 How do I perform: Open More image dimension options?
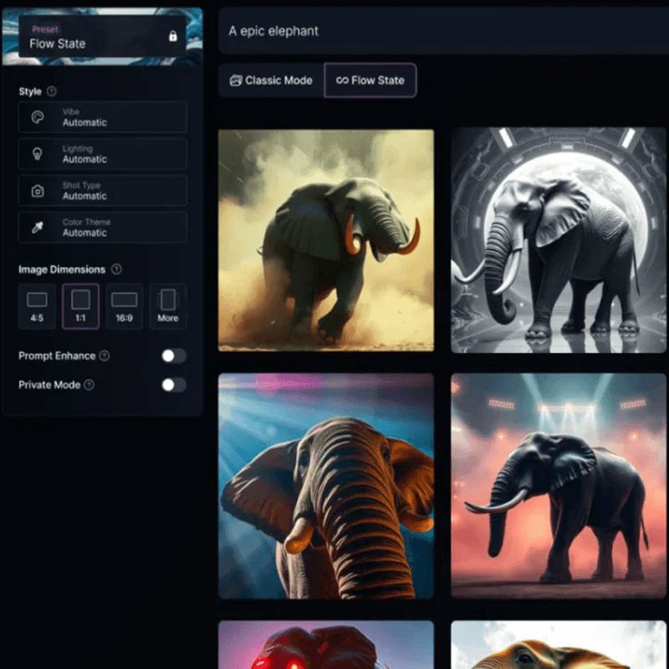click(167, 305)
